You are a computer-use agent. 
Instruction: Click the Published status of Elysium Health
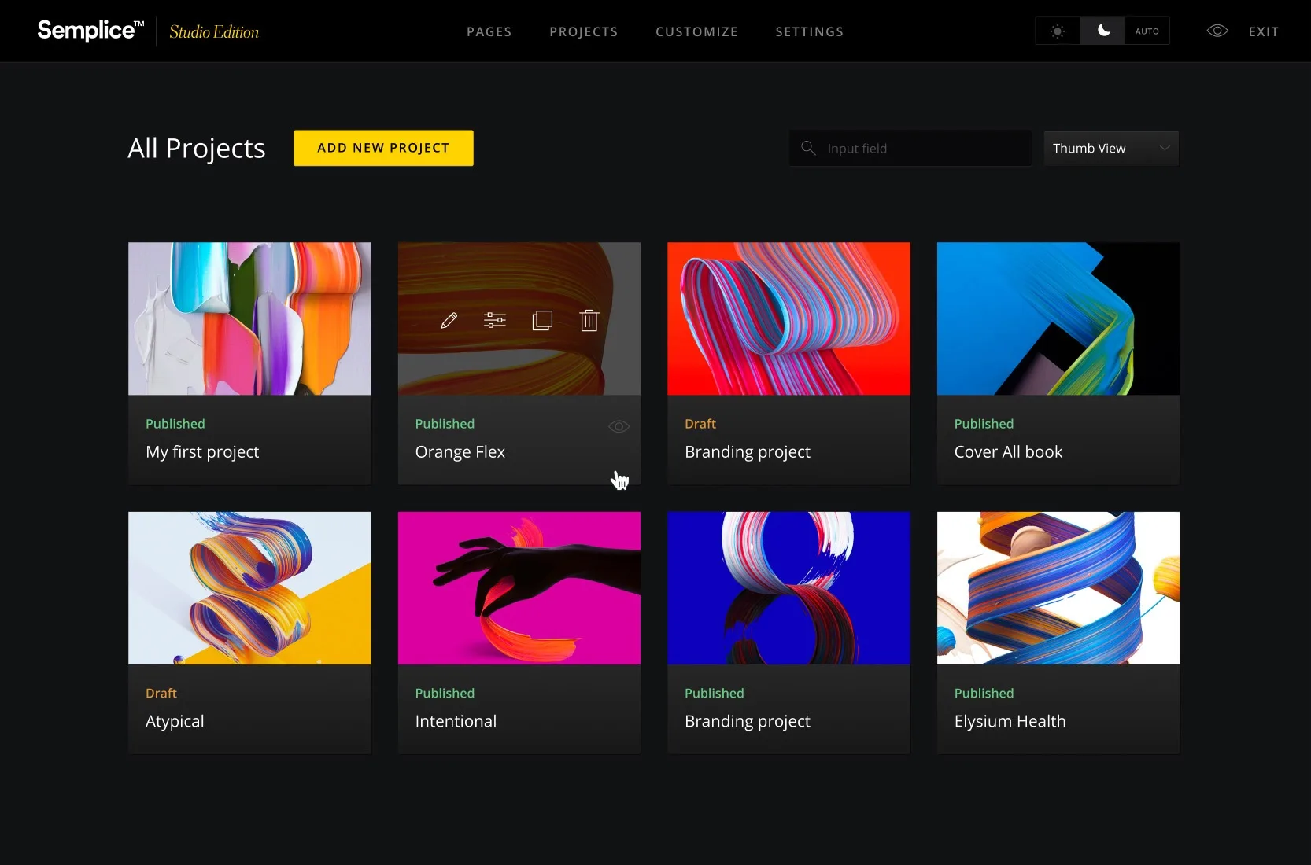(984, 693)
